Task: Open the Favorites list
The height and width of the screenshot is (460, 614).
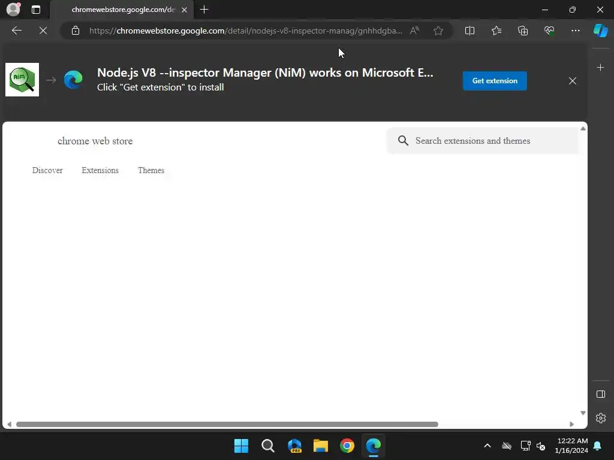Action: 496,31
